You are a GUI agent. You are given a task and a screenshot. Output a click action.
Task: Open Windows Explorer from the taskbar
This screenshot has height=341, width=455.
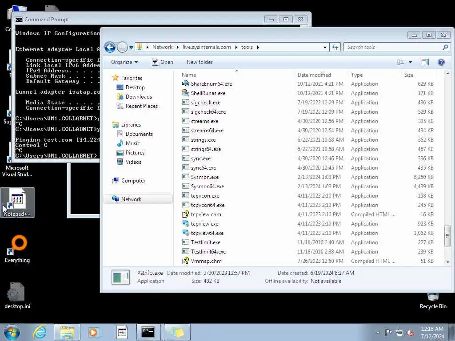coord(67,332)
